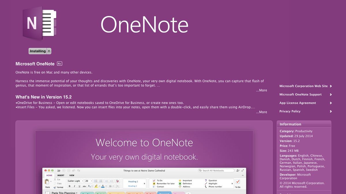This screenshot has height=194, width=346.
Task: Select the INSERT tab in the OneNote preview
Action: 61,175
